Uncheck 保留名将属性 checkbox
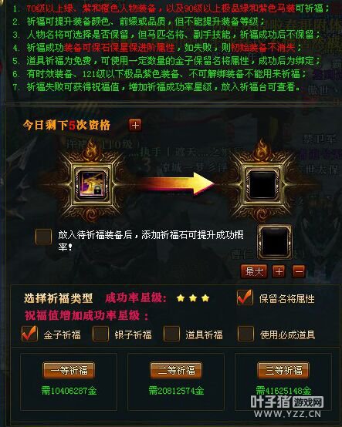Screen dimensions: 342x427 point(245,298)
